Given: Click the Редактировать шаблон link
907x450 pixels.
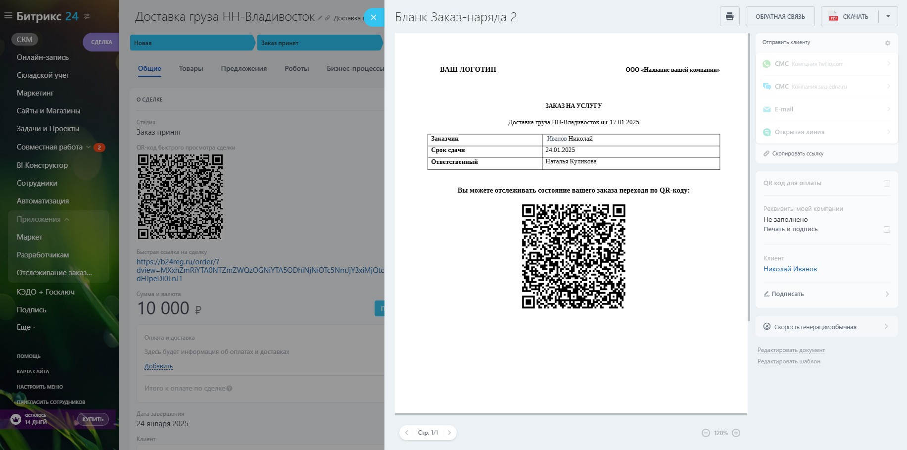Looking at the screenshot, I should click(789, 362).
